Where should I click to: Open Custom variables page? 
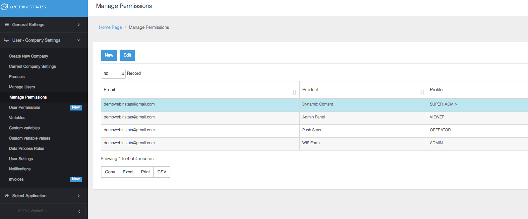point(24,128)
